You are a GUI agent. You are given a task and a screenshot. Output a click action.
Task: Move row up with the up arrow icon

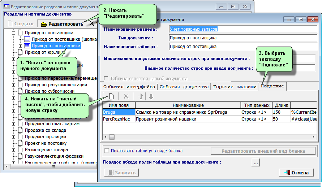click(x=141, y=96)
